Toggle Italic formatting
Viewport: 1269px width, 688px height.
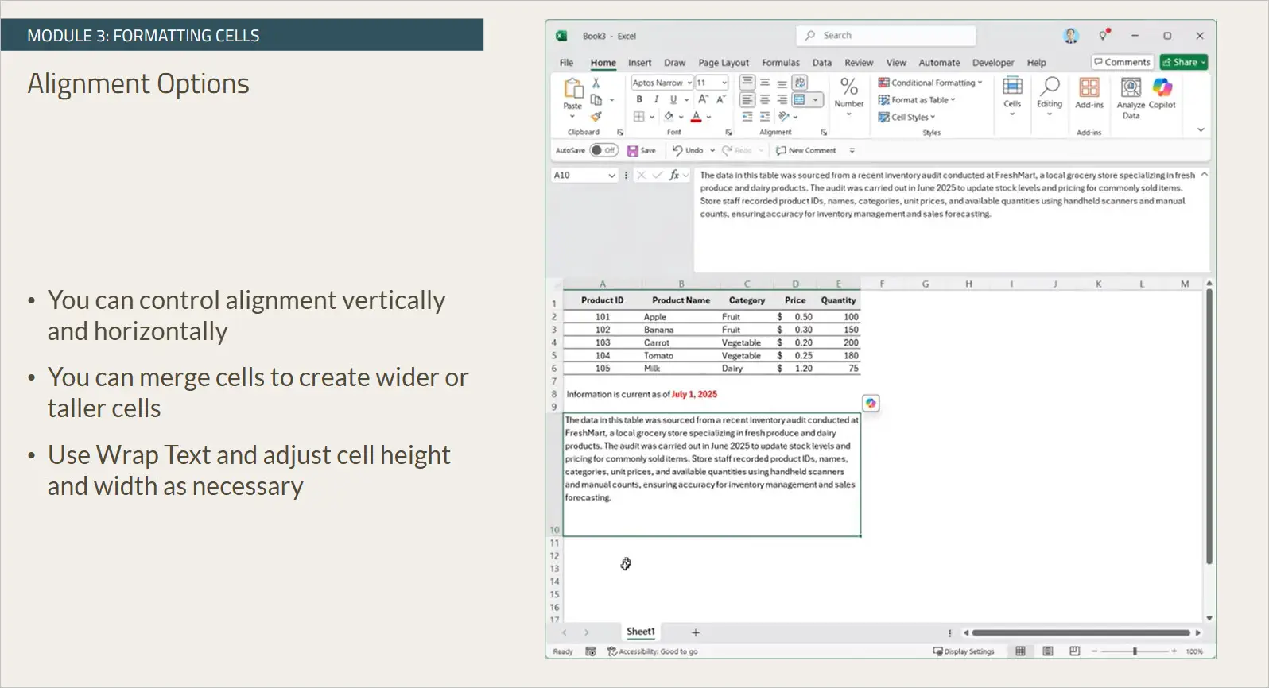(x=656, y=100)
